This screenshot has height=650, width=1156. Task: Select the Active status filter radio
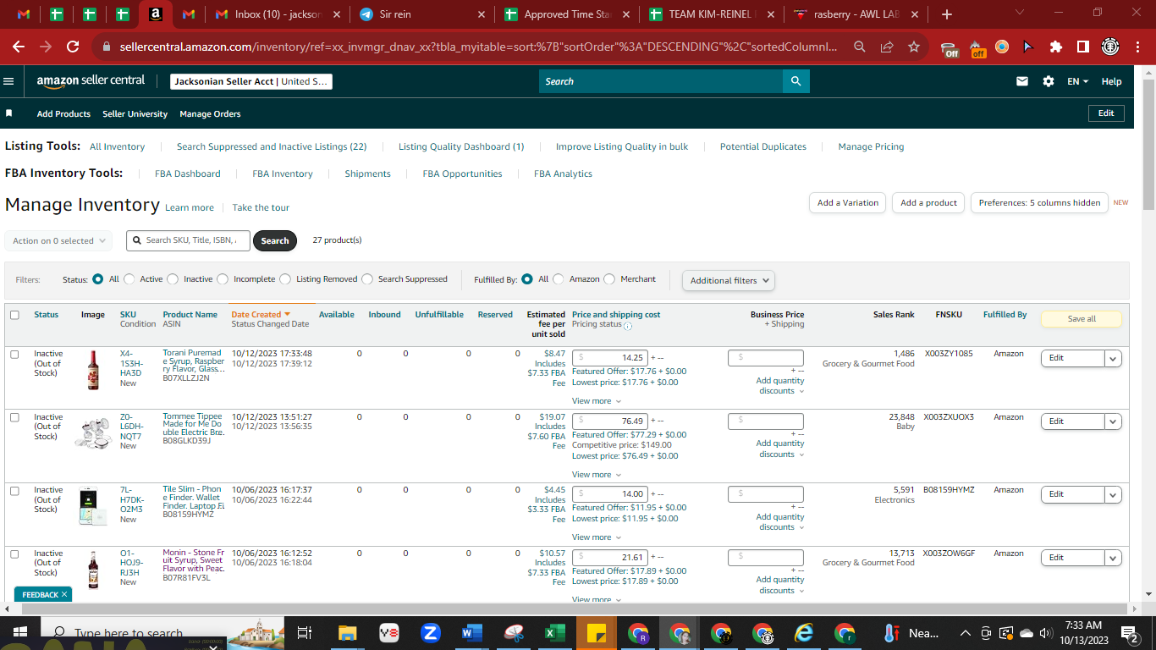click(130, 279)
